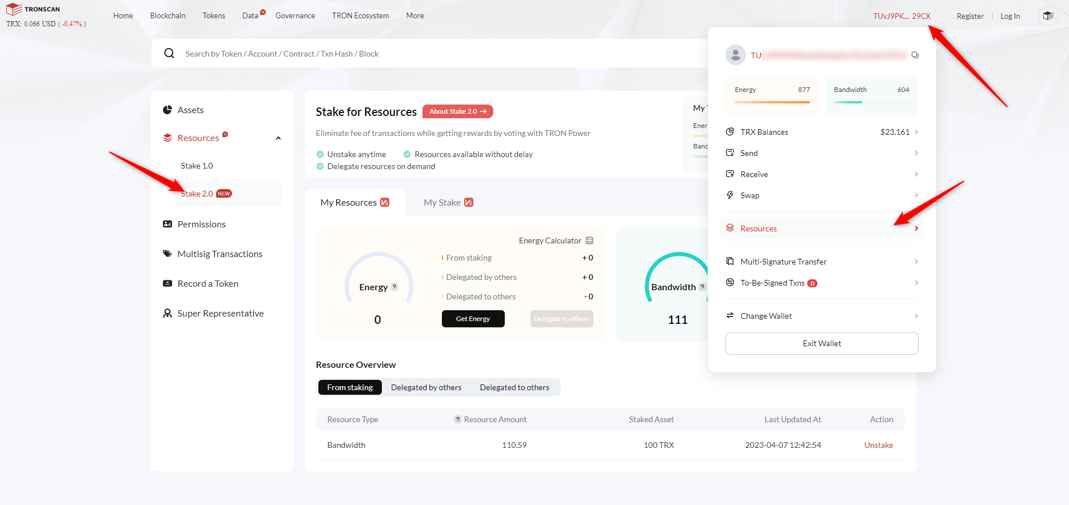Open the top-right stacked layers icon
The width and height of the screenshot is (1069, 505).
click(x=1048, y=15)
